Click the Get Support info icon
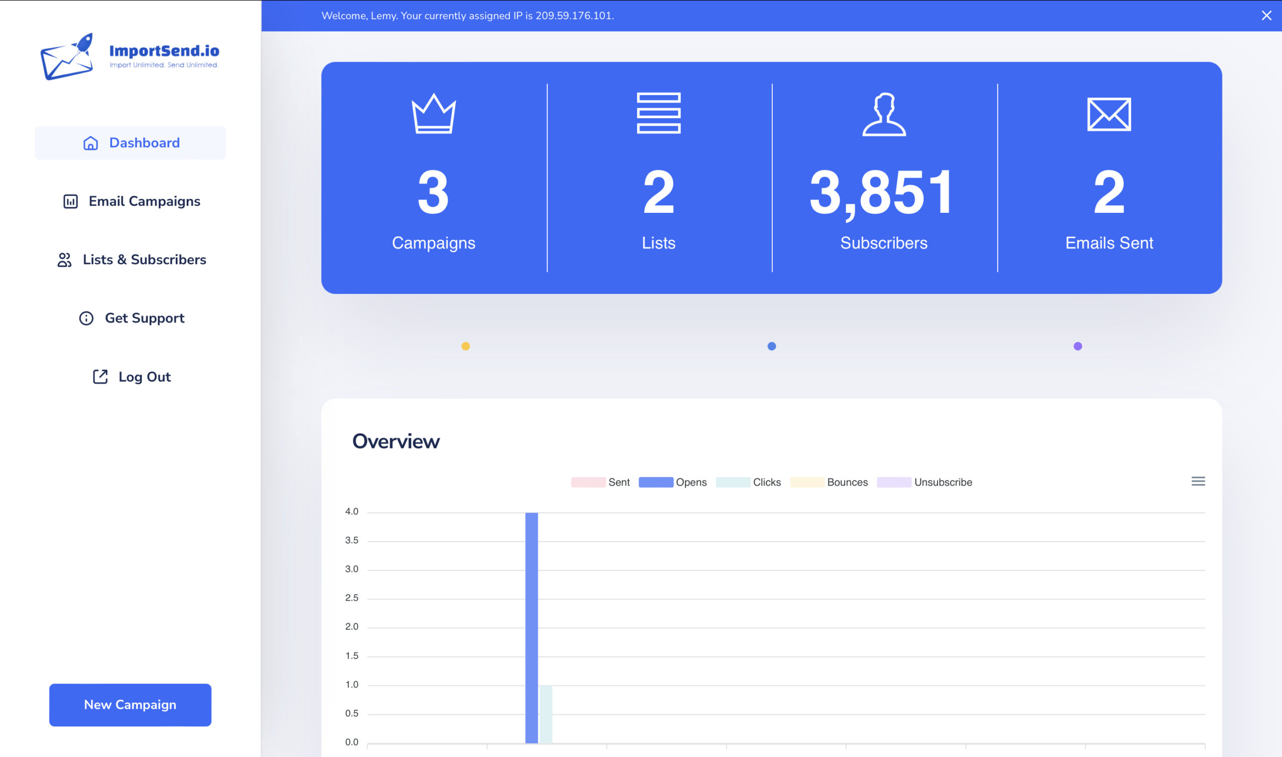Viewport: 1282px width, 757px height. pos(86,318)
